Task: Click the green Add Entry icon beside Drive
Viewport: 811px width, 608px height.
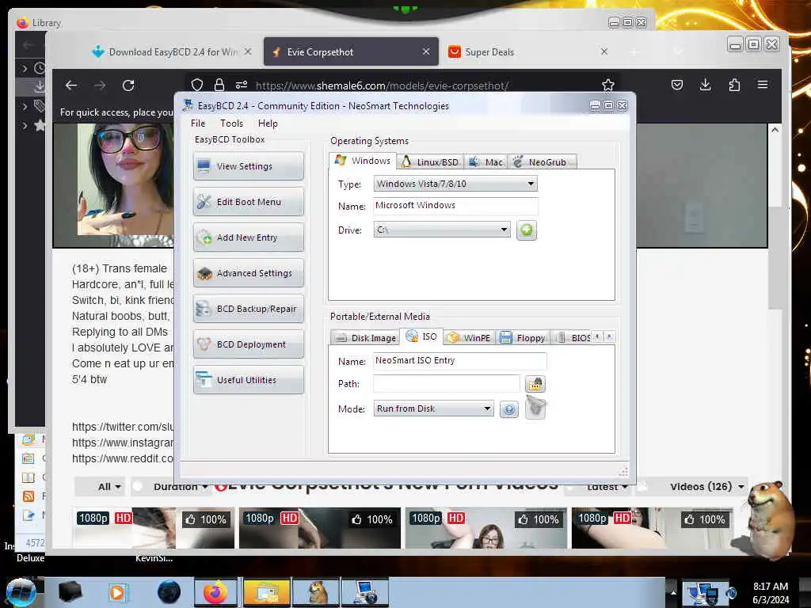Action: click(527, 230)
